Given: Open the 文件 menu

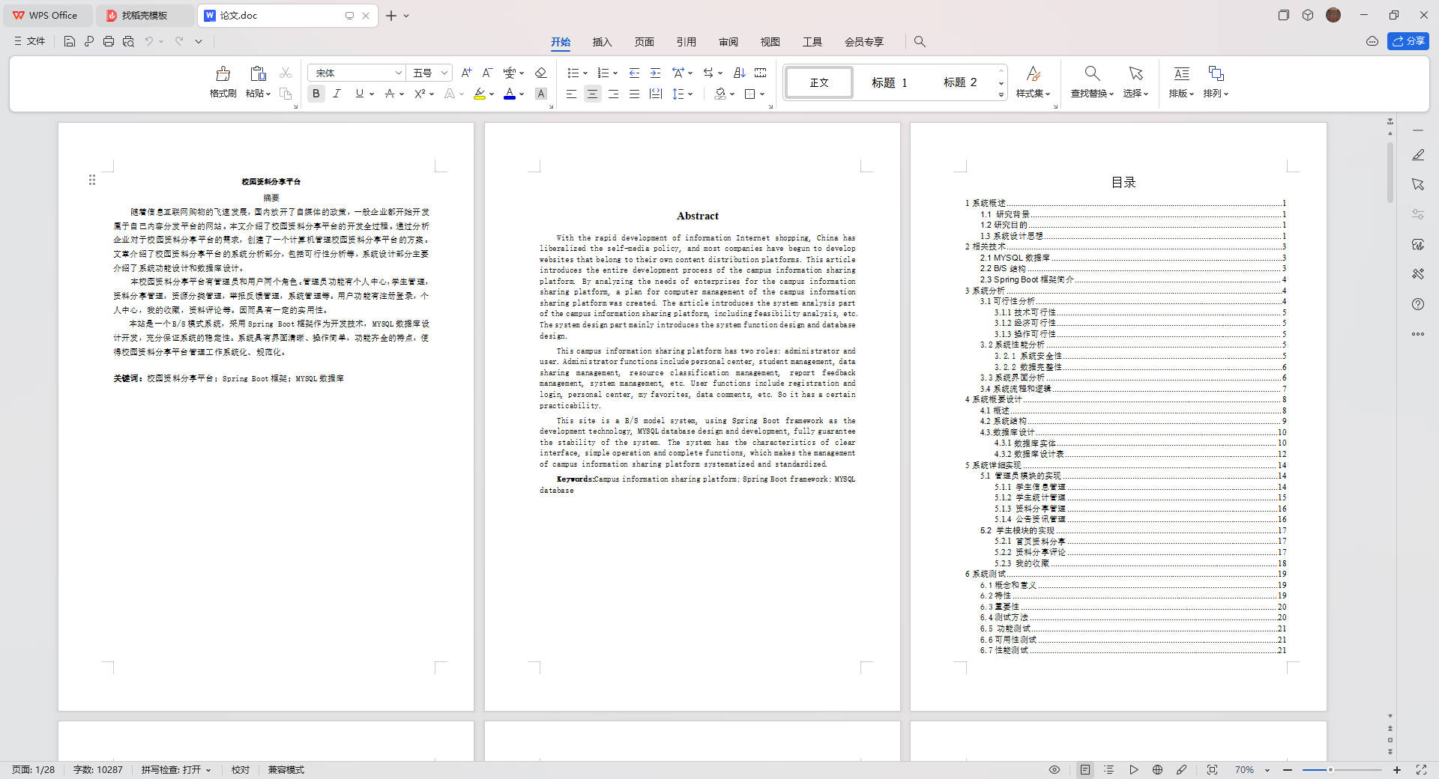Looking at the screenshot, I should 29,41.
